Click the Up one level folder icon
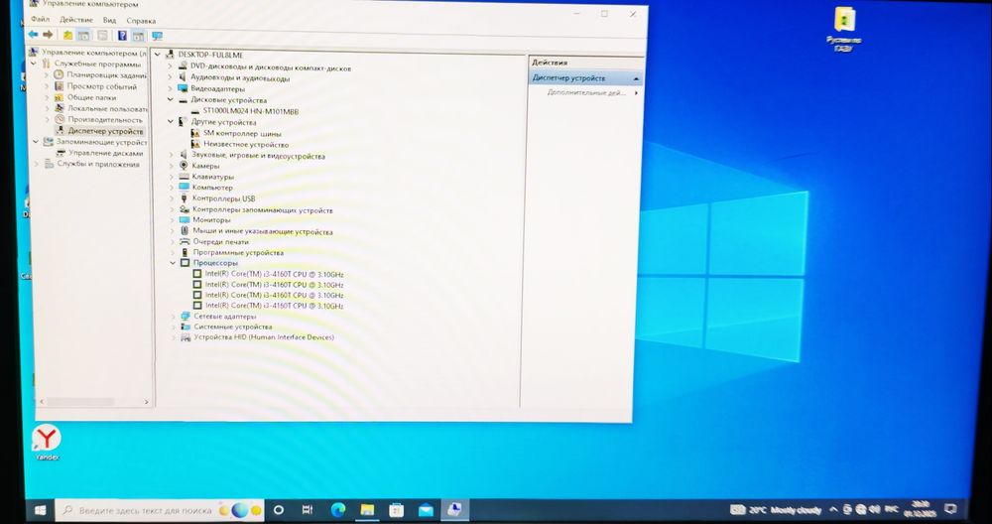This screenshot has width=992, height=524. pos(67,36)
